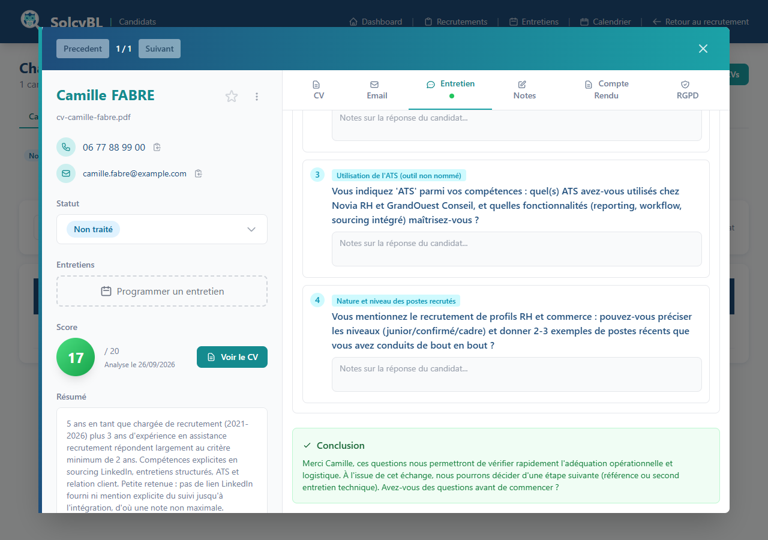Screen dimensions: 768x540
Task: Mark Camille FABRE as favorite with star
Action: pyautogui.click(x=232, y=96)
